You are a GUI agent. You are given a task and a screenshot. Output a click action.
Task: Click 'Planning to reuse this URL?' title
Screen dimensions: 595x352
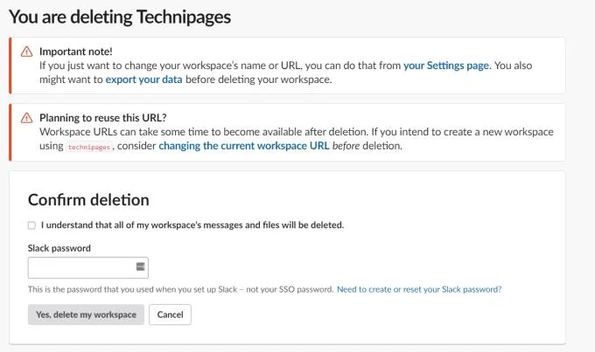point(103,118)
